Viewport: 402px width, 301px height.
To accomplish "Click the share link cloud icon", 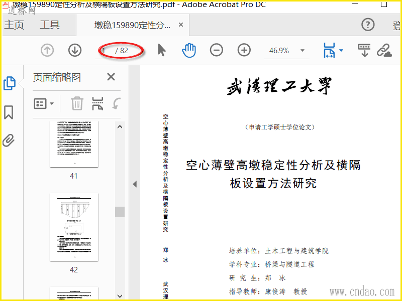I will (x=384, y=50).
